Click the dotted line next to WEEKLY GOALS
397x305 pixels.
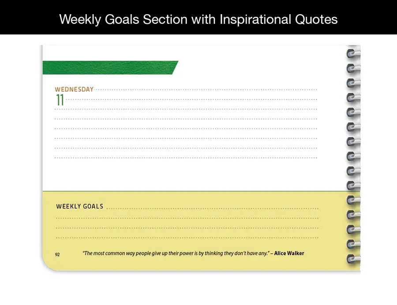coord(212,208)
